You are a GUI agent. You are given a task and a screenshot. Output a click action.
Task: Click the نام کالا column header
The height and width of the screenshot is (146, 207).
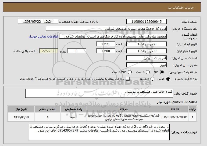(124, 109)
